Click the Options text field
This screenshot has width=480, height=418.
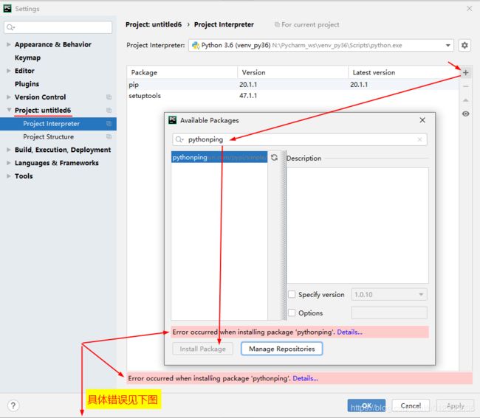click(x=389, y=313)
